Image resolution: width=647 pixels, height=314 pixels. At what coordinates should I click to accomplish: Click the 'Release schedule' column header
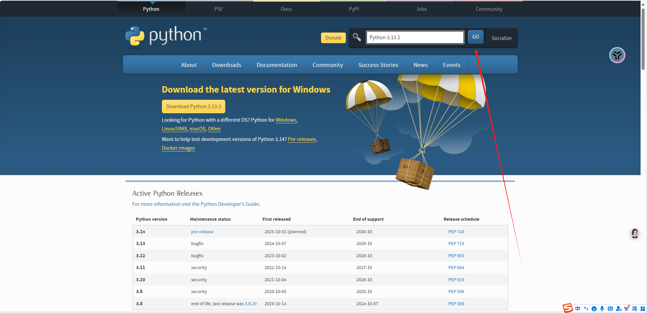[461, 219]
